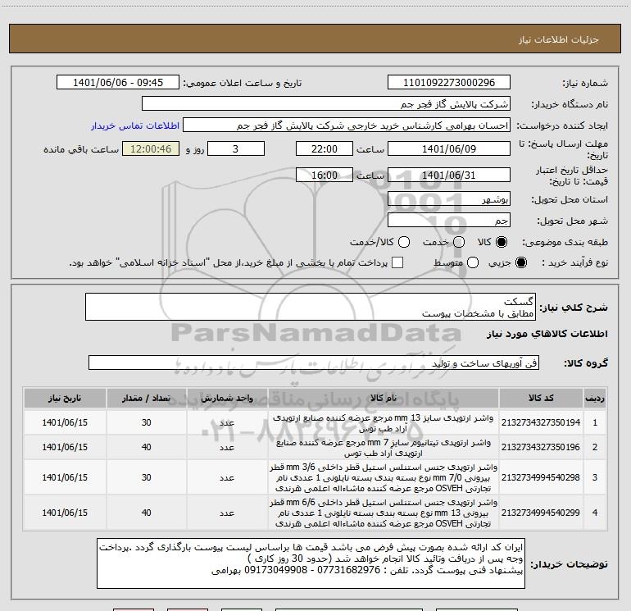631x611 pixels.
Task: Click the جزئیات اطلاعات نیاز header
Action: click(x=558, y=39)
